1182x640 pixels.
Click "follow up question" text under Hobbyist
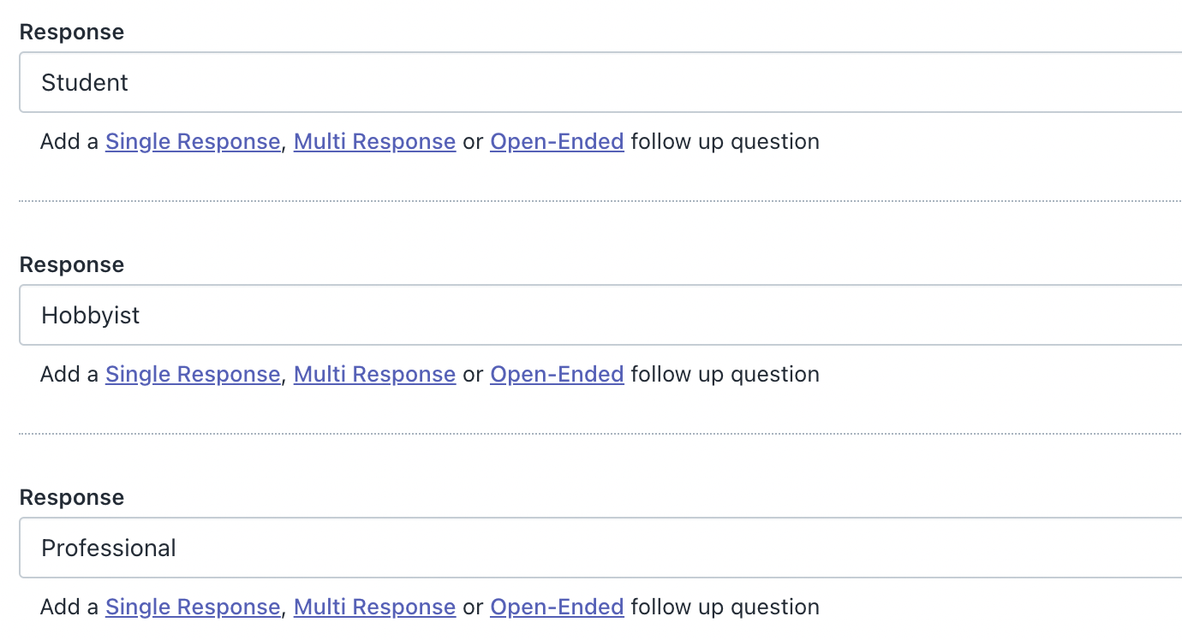(725, 374)
